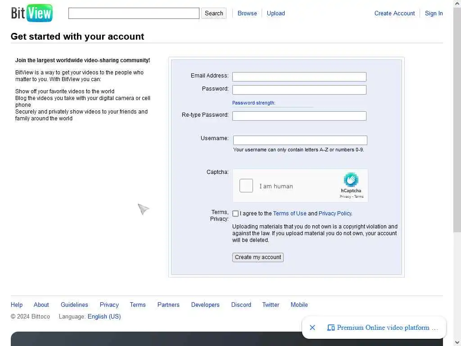Open the Discord footer link
The height and width of the screenshot is (346, 461).
click(241, 305)
